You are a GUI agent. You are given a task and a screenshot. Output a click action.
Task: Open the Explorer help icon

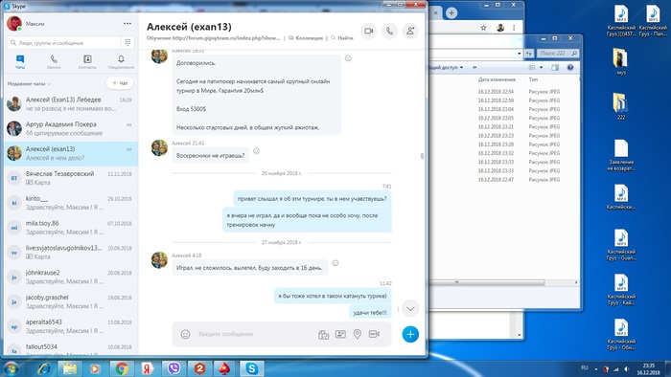[570, 68]
